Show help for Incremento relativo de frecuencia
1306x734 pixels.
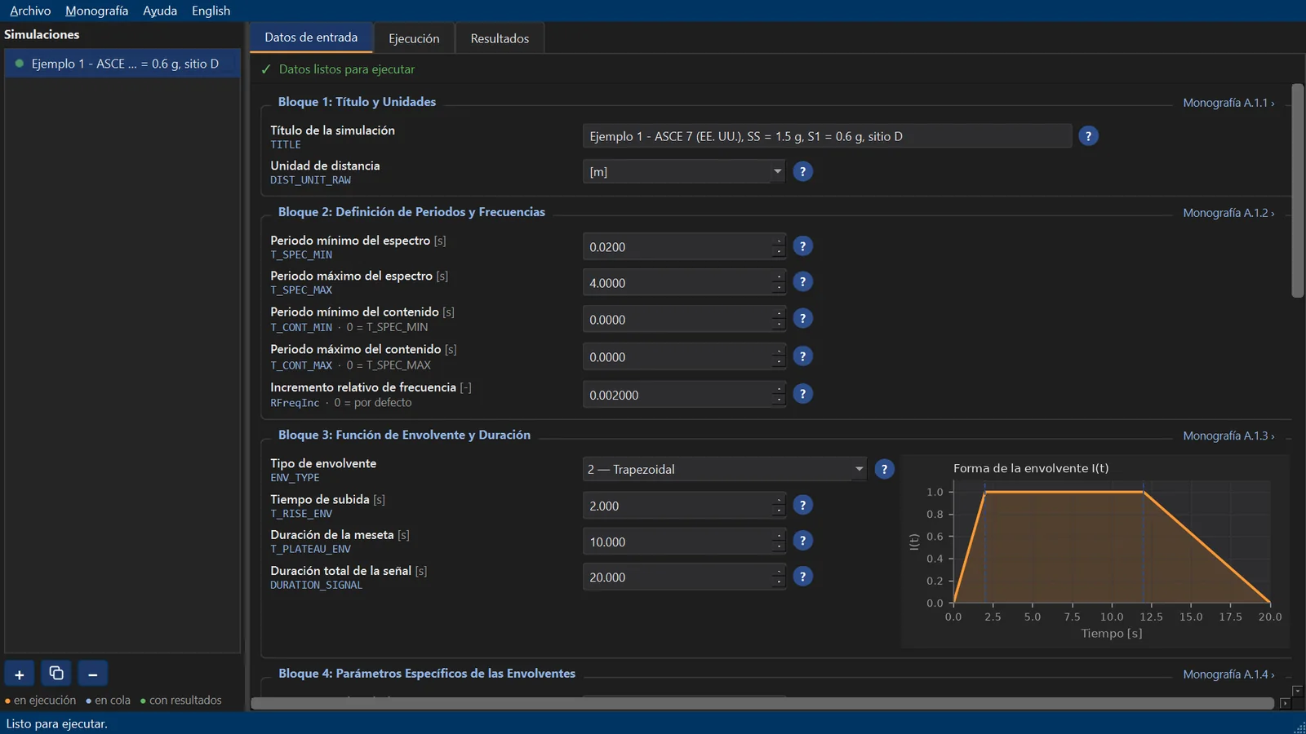click(802, 394)
